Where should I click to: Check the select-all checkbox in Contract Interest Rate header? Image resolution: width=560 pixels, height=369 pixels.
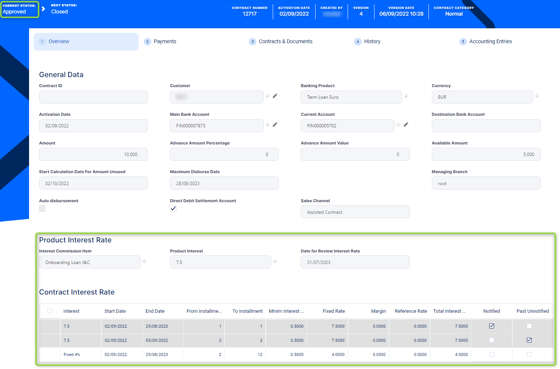click(50, 311)
